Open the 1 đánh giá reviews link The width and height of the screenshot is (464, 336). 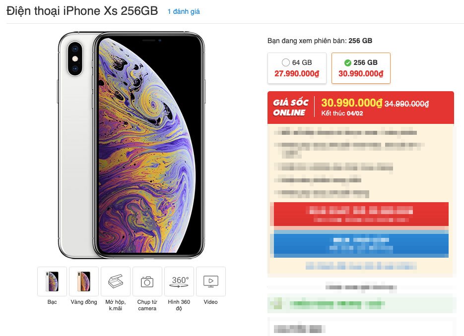tap(184, 11)
